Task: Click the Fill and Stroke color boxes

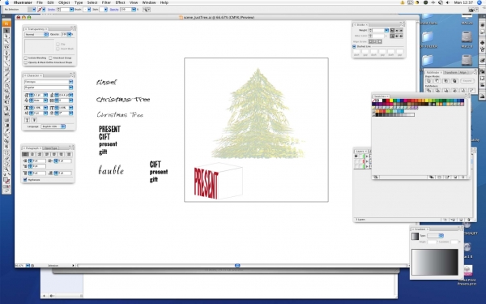Action: click(x=6, y=179)
